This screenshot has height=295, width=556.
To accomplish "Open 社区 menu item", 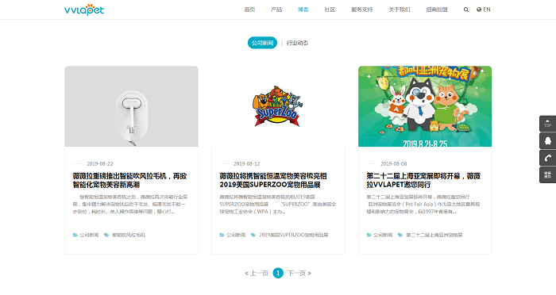I will tap(330, 10).
